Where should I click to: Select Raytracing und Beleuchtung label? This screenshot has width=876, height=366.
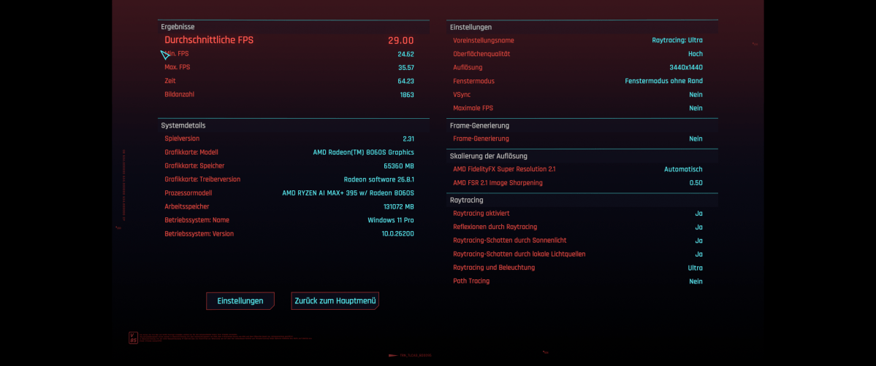click(494, 268)
